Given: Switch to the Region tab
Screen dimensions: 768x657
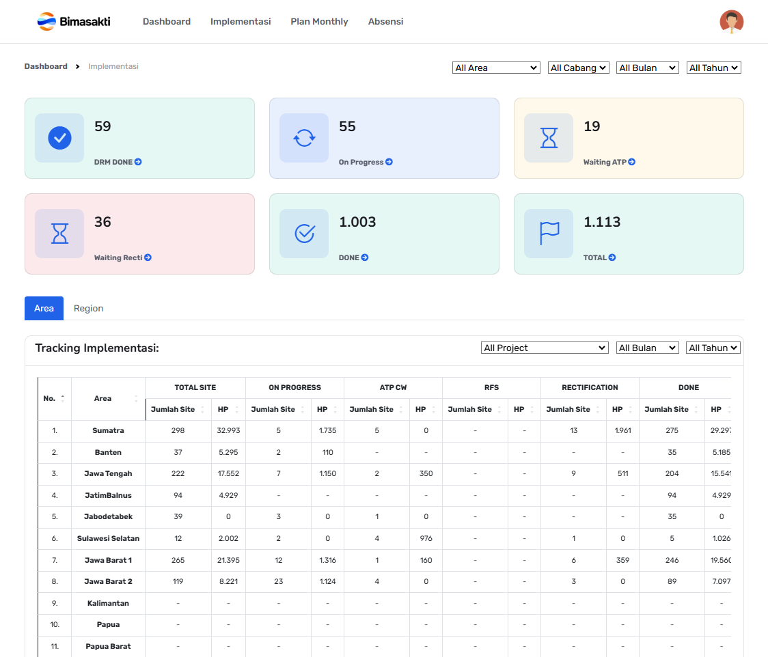Looking at the screenshot, I should tap(88, 309).
